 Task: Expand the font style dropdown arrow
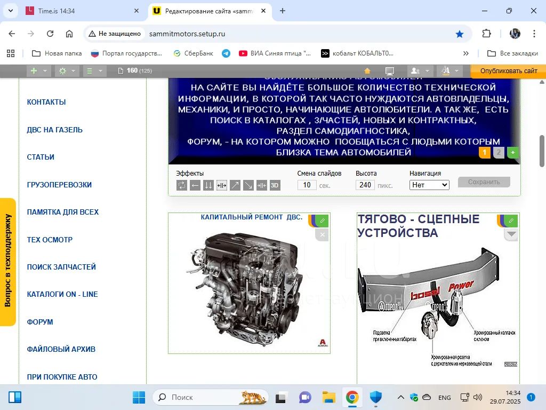tap(457, 71)
